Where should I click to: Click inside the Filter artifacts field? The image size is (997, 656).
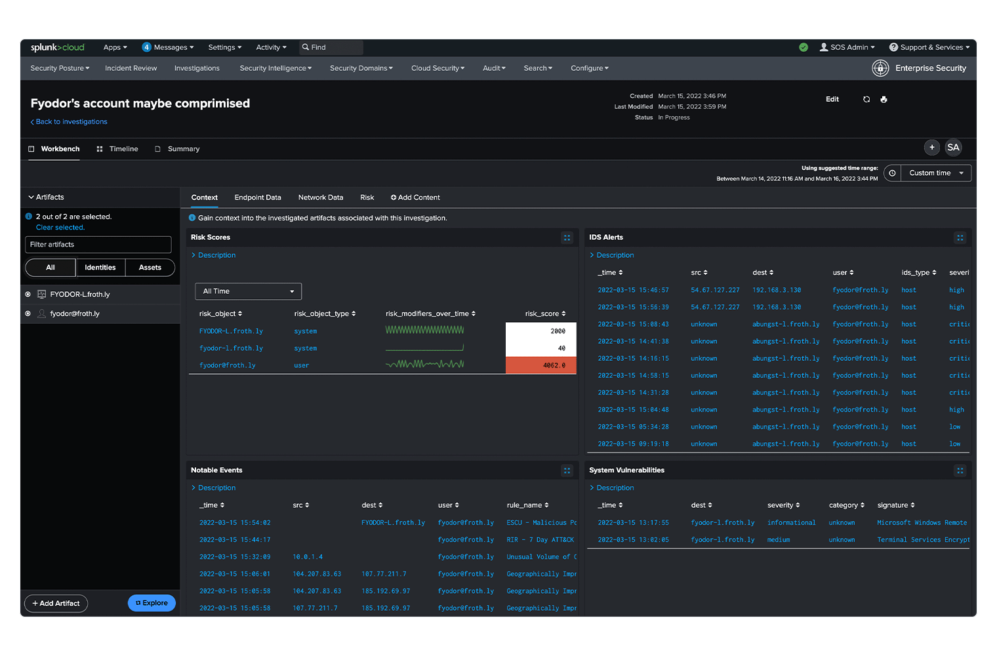[98, 244]
